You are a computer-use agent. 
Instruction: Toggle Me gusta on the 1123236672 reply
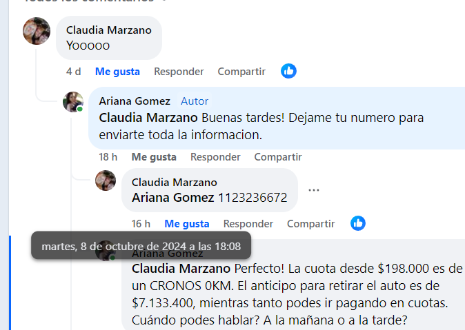pos(187,224)
